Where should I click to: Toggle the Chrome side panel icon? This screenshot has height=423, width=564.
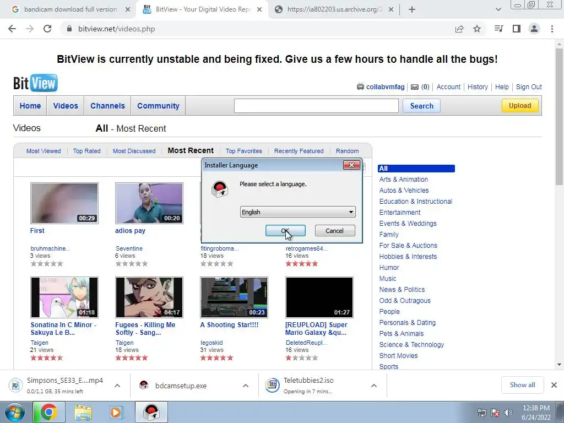517,29
